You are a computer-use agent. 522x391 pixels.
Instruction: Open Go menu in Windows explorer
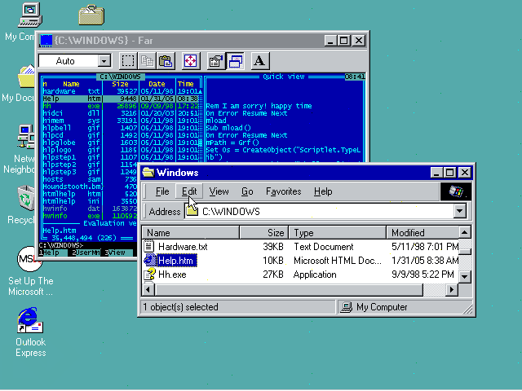tap(247, 191)
